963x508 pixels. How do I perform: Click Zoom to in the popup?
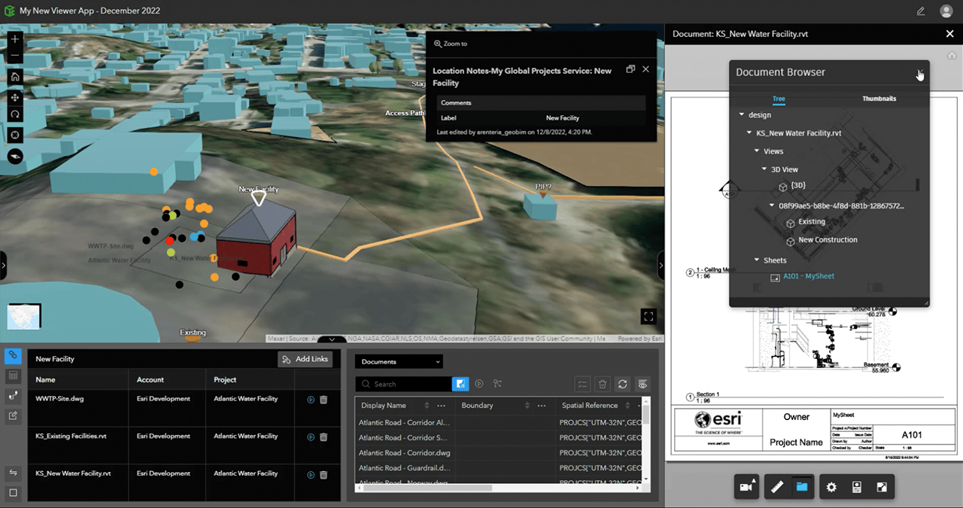tap(450, 44)
